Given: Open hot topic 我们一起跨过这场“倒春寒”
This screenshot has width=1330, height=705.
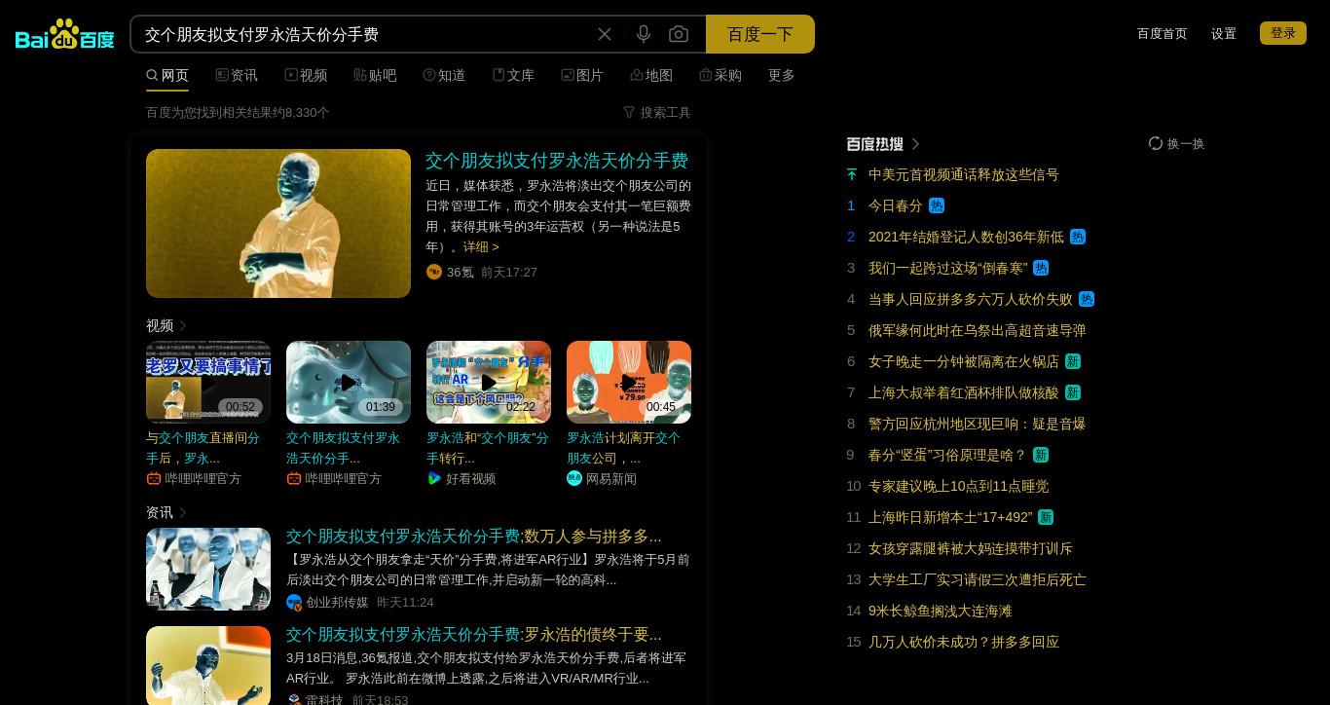Looking at the screenshot, I should tap(948, 268).
